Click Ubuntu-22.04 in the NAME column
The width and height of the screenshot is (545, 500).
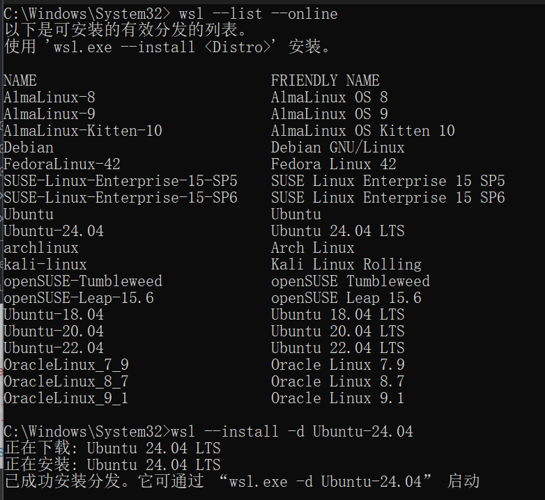54,348
